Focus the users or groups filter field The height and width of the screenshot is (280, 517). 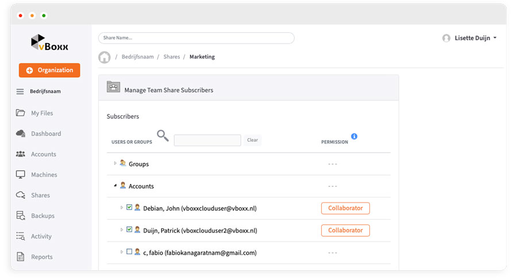coord(207,141)
